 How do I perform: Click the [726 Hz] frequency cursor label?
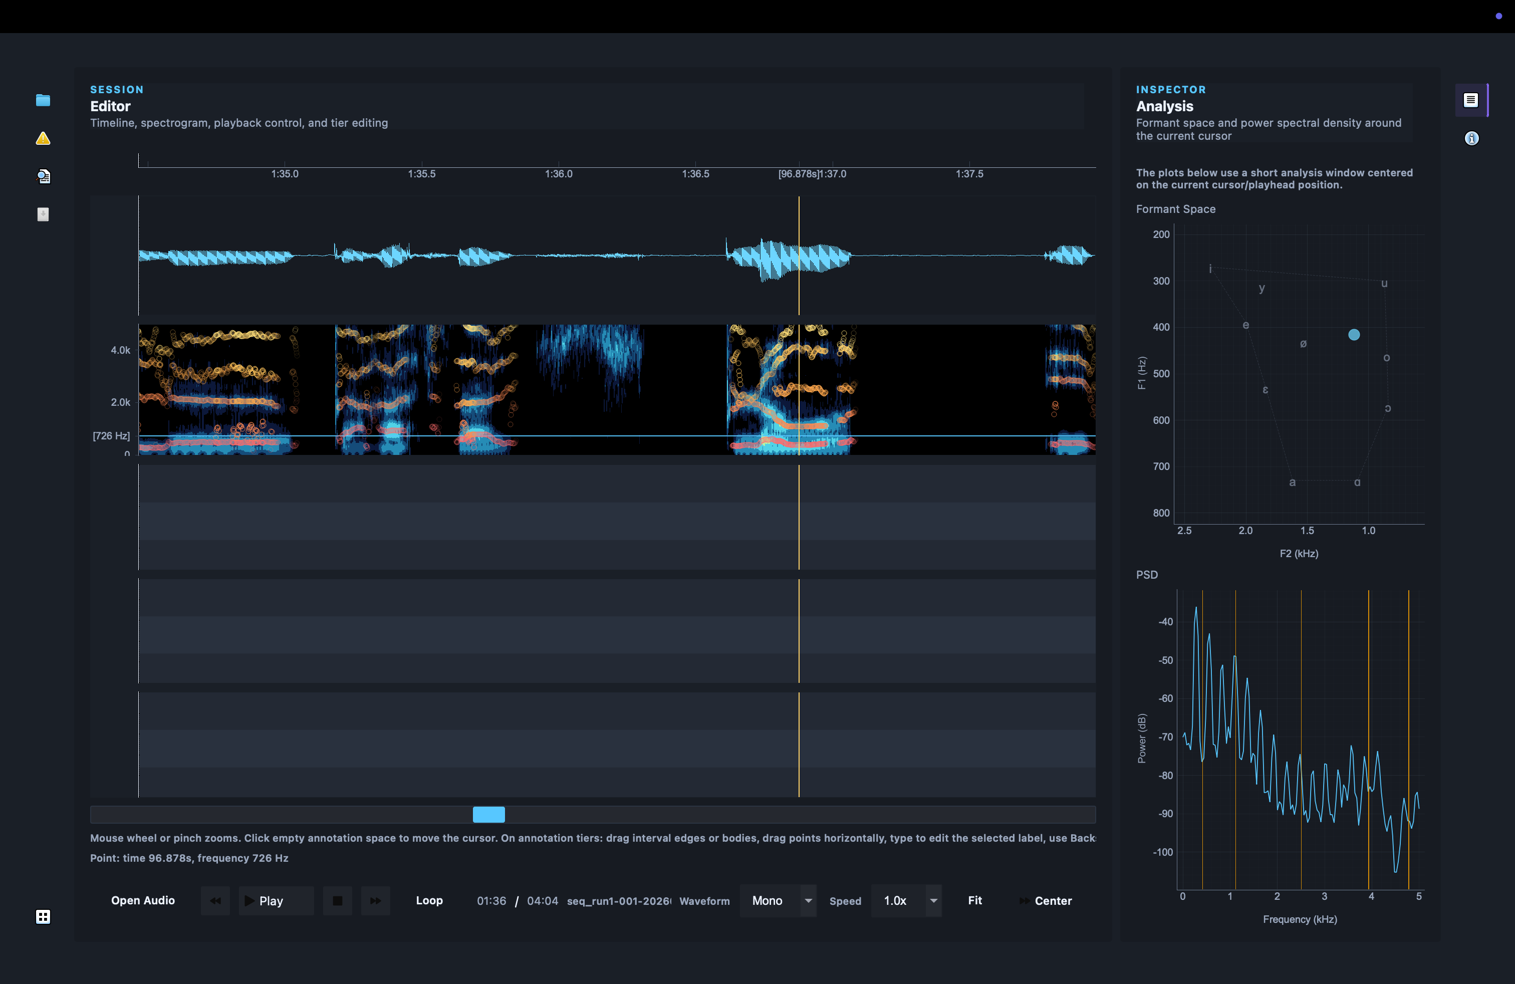[x=111, y=435]
